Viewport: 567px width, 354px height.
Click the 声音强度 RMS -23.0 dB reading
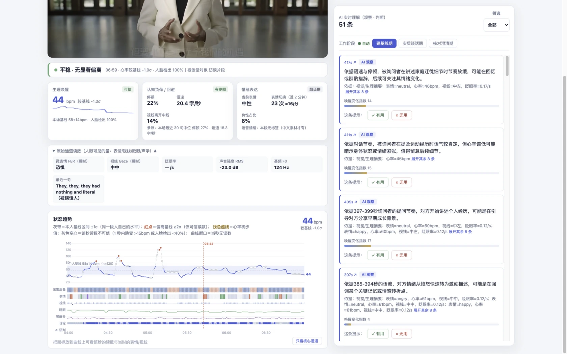pyautogui.click(x=242, y=165)
